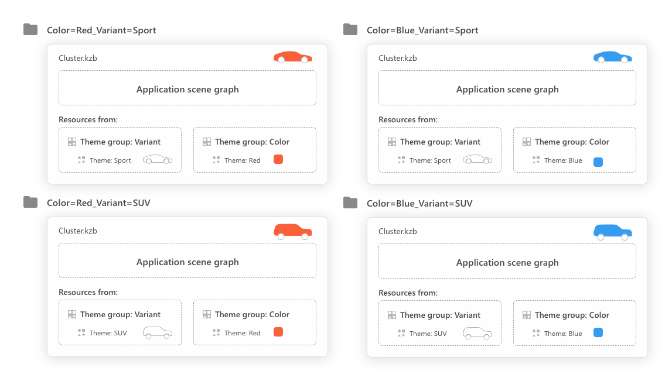The width and height of the screenshot is (672, 381).
Task: Select the red swatch in the Color=Red_Variant=Sport card
Action: click(278, 159)
